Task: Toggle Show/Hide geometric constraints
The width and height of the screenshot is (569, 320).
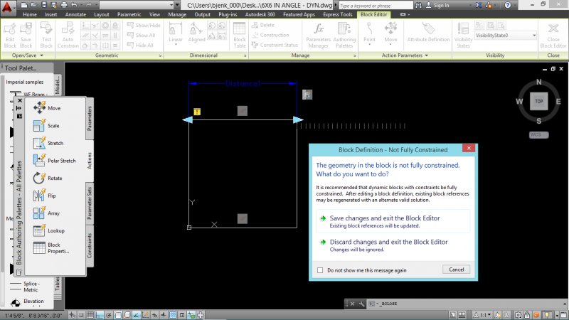Action: [x=144, y=25]
